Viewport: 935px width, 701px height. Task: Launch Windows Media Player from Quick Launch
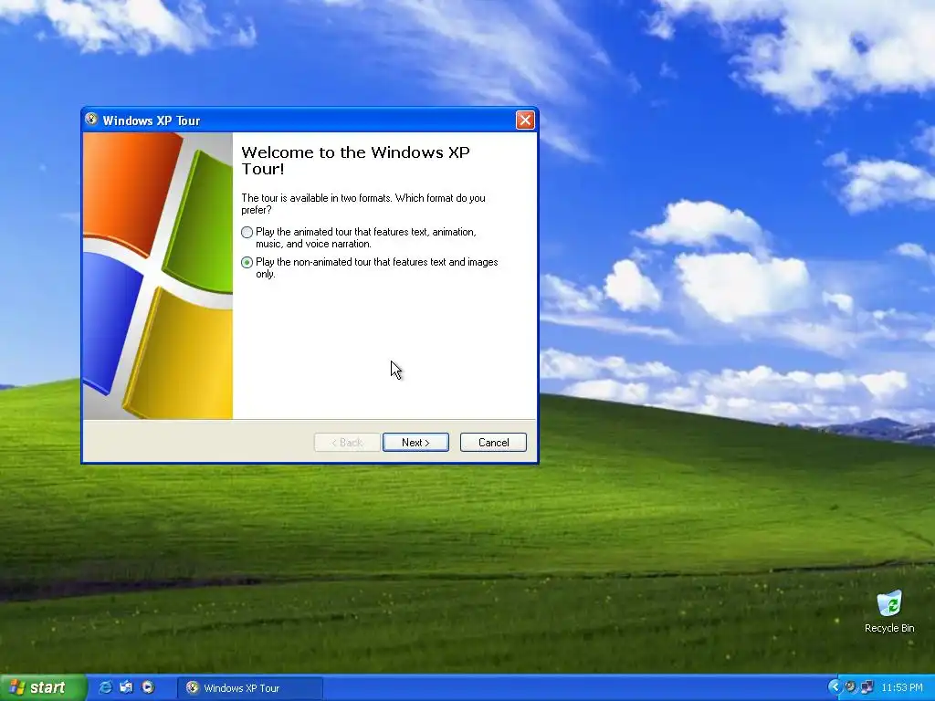point(148,687)
